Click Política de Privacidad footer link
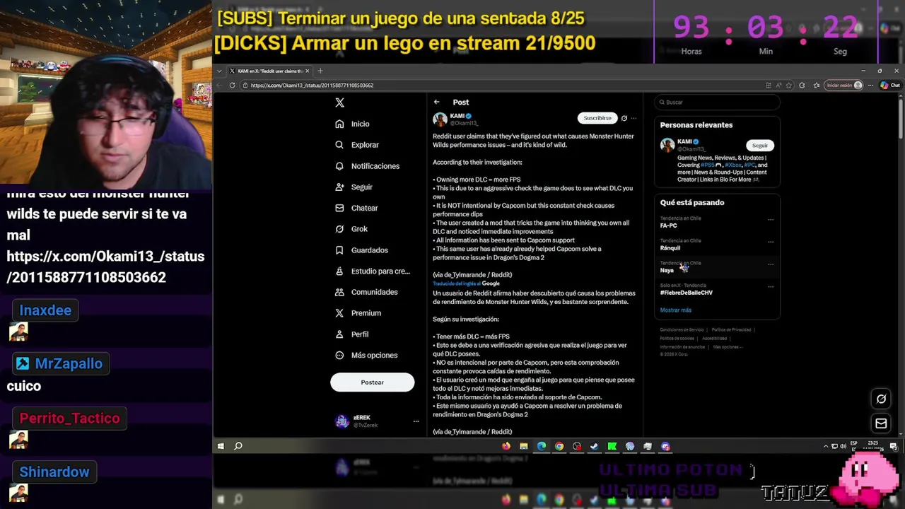 point(731,330)
